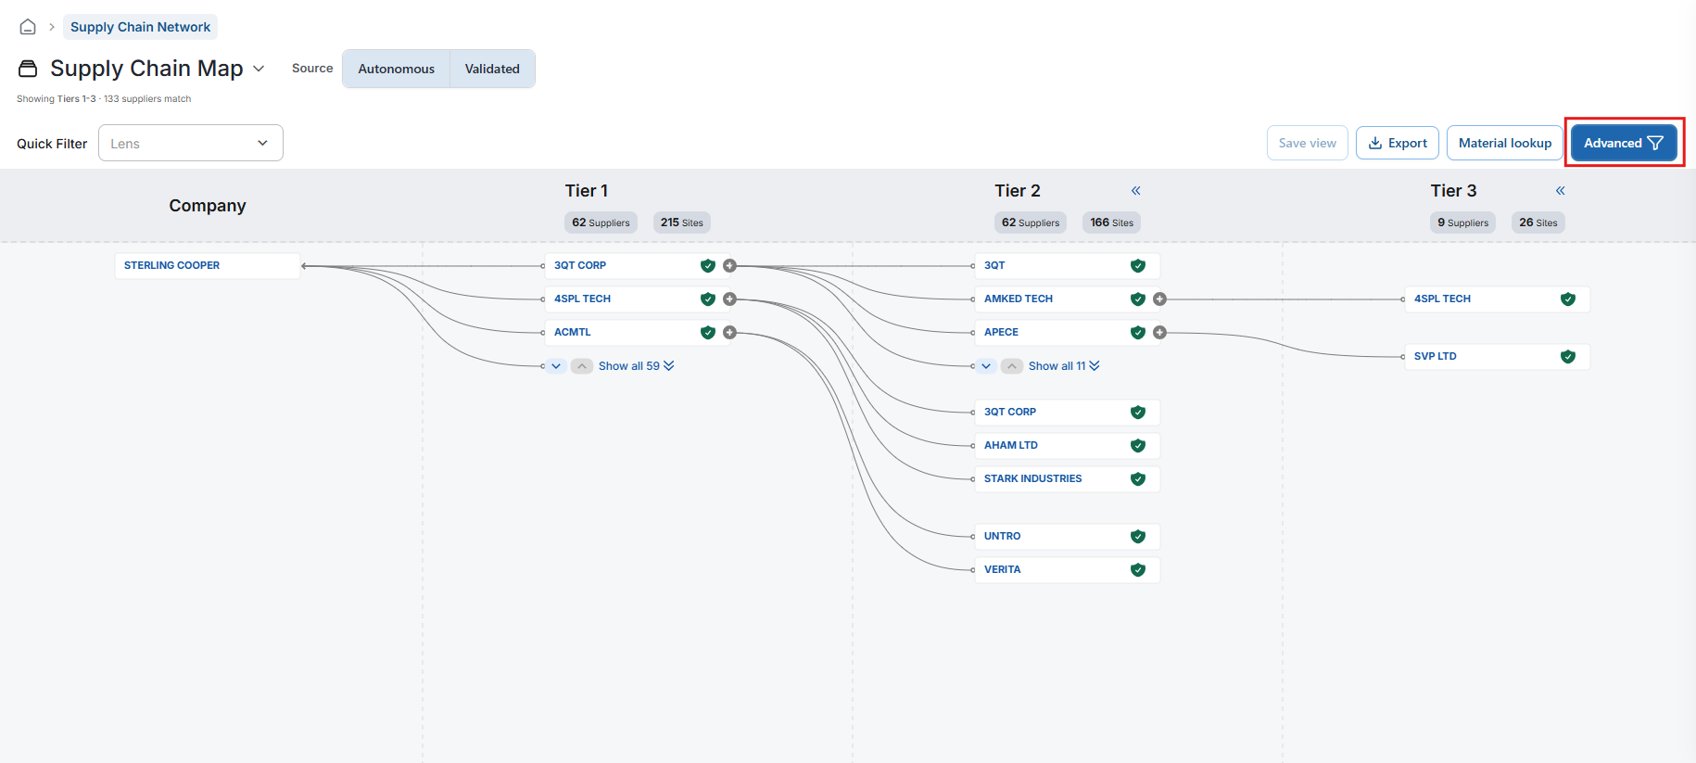Click Tier 3 26 Sites badge

[x=1538, y=223]
